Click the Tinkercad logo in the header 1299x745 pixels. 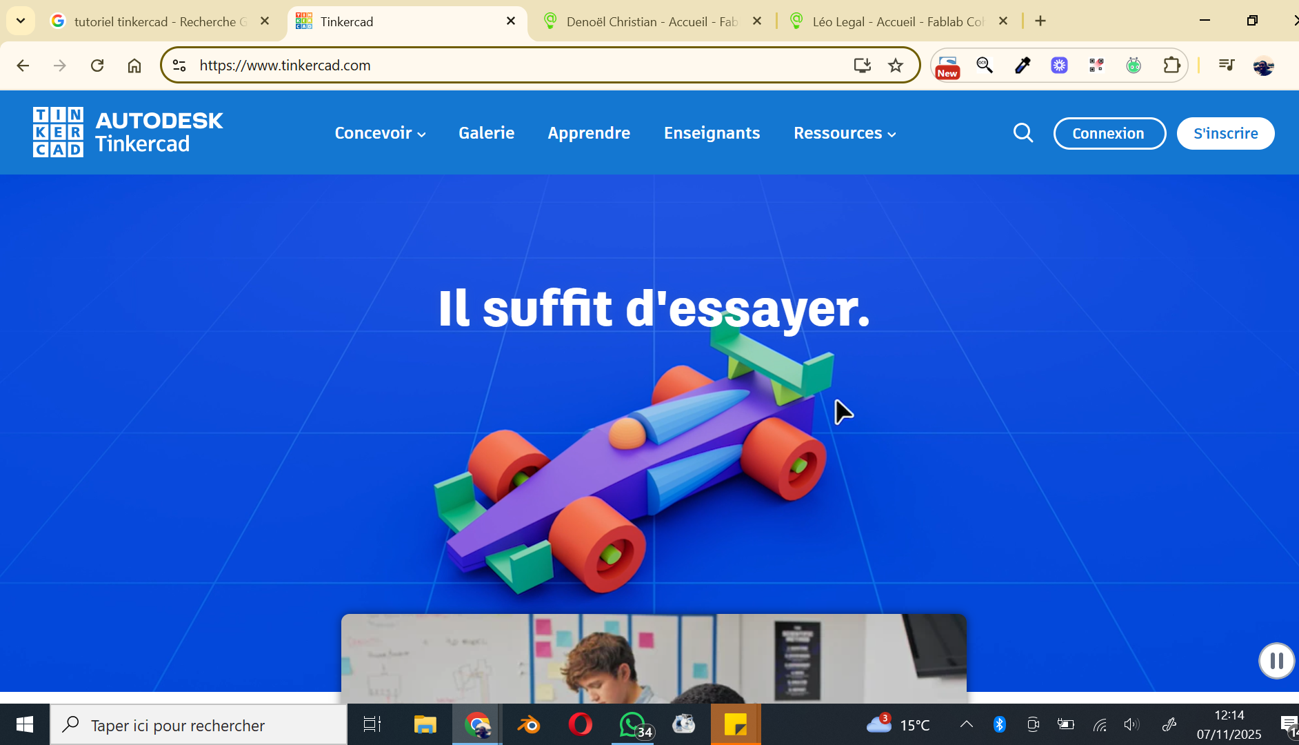tap(128, 132)
